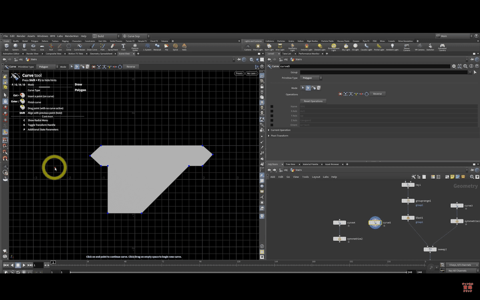The height and width of the screenshot is (300, 480).
Task: Select the L-System shelf tool
Action: click(147, 47)
